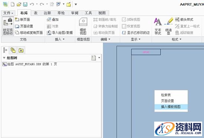Click 叠加 overlay icon
This screenshot has height=138, width=204.
pyautogui.click(x=49, y=19)
